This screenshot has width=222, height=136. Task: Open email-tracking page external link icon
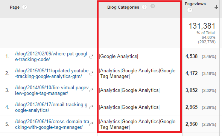coord(92,107)
